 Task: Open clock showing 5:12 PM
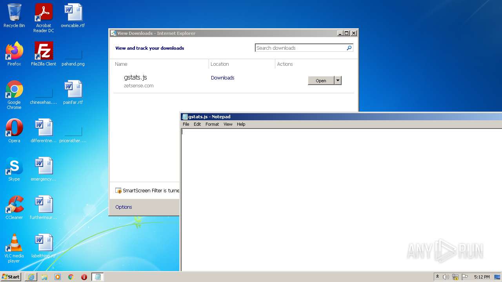pyautogui.click(x=482, y=277)
